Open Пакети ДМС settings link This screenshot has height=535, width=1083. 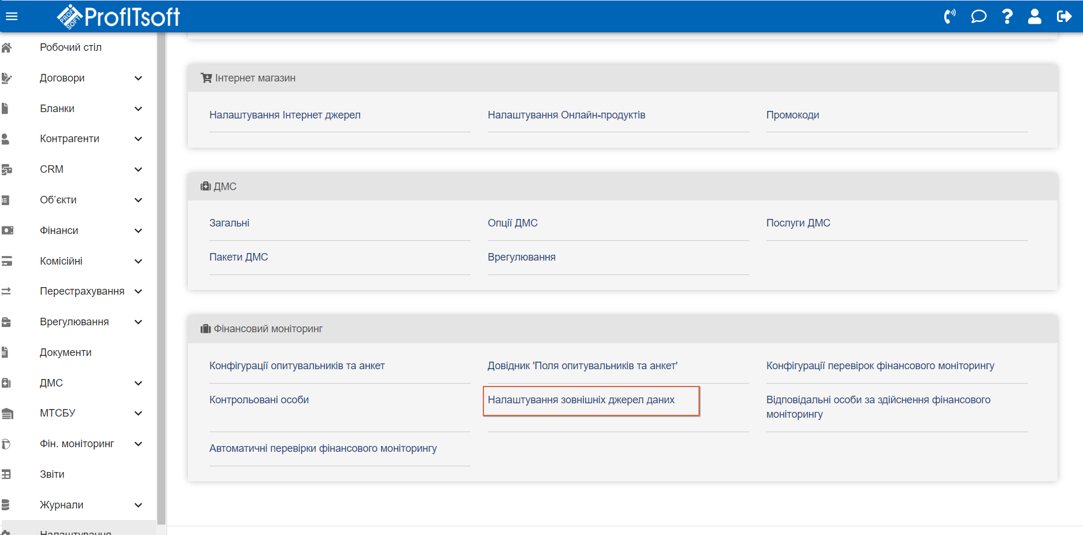238,257
